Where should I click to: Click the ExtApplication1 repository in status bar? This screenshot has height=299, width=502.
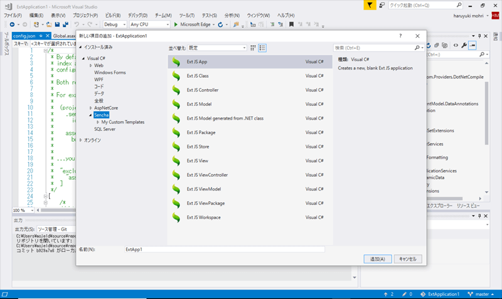point(440,294)
